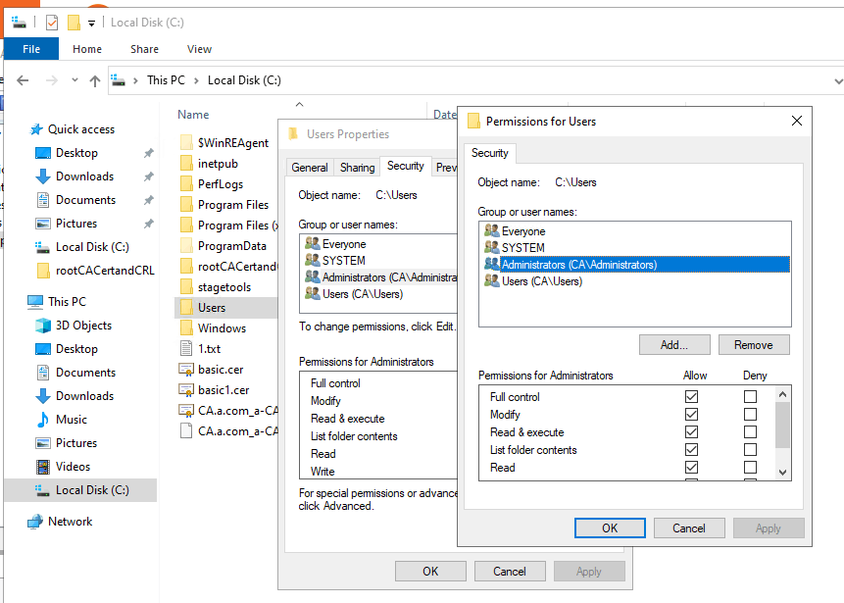Click the Remove button
The width and height of the screenshot is (844, 603).
pyautogui.click(x=754, y=345)
